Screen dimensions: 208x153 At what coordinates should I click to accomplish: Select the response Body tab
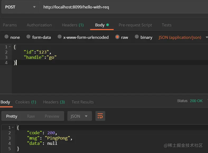(x=5, y=102)
